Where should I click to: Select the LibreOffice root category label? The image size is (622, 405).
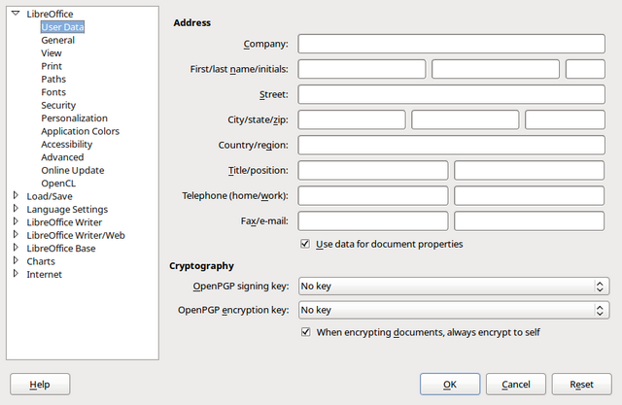pos(50,14)
